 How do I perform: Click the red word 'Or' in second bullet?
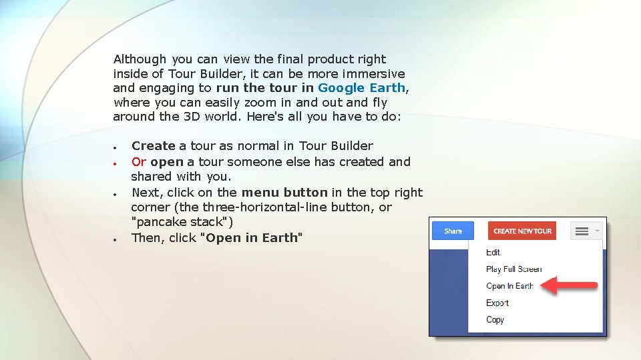click(139, 162)
